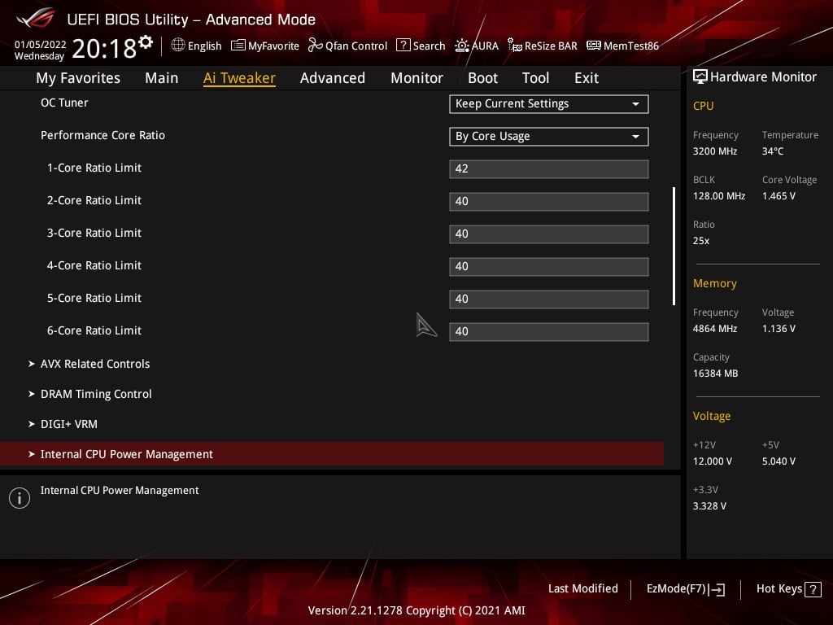Open Hot Keys help
This screenshot has width=833, height=625.
(787, 588)
